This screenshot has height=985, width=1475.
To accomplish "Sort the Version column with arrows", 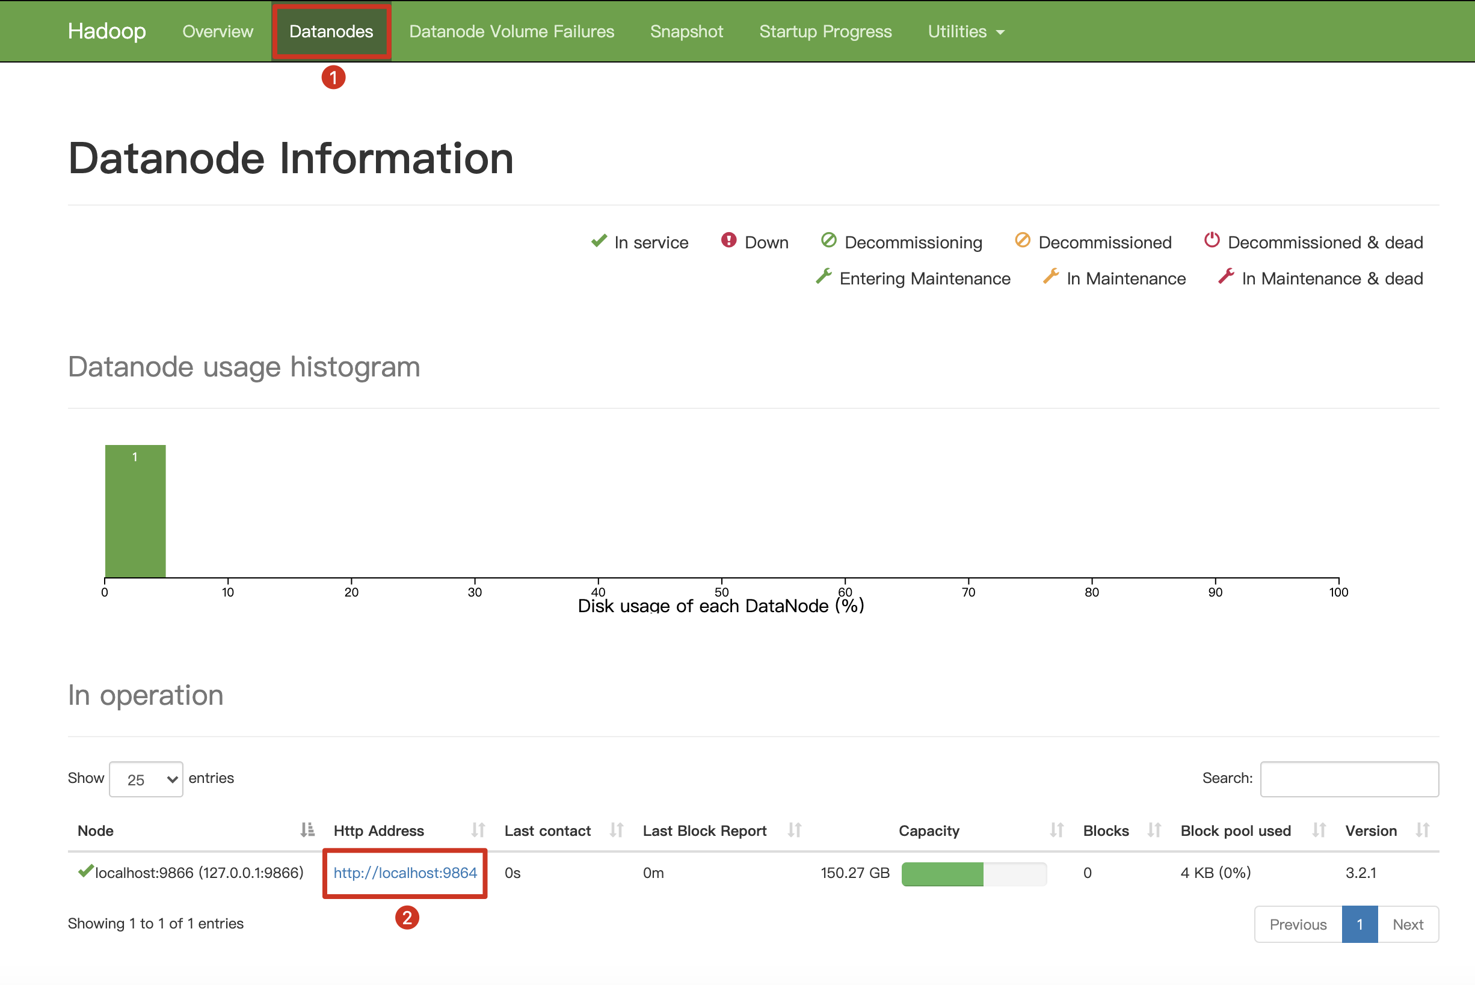I will tap(1422, 830).
